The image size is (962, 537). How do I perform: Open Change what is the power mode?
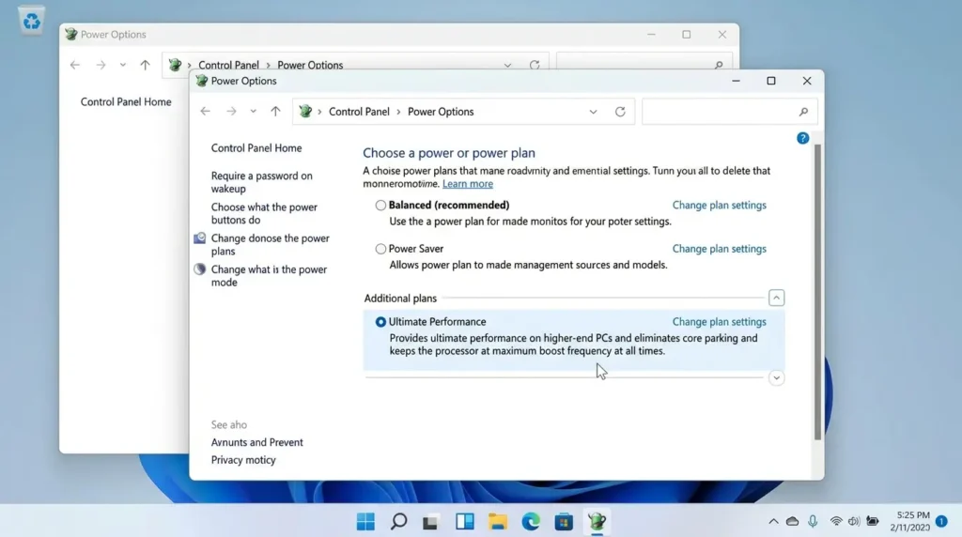[x=269, y=276]
